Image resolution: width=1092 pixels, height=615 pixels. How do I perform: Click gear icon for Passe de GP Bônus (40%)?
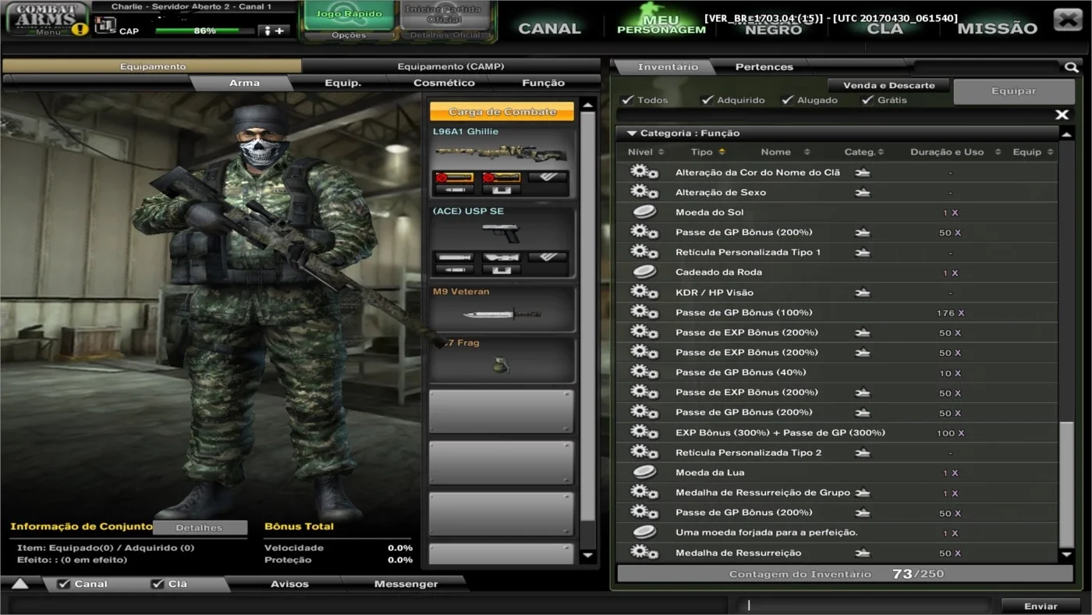643,372
